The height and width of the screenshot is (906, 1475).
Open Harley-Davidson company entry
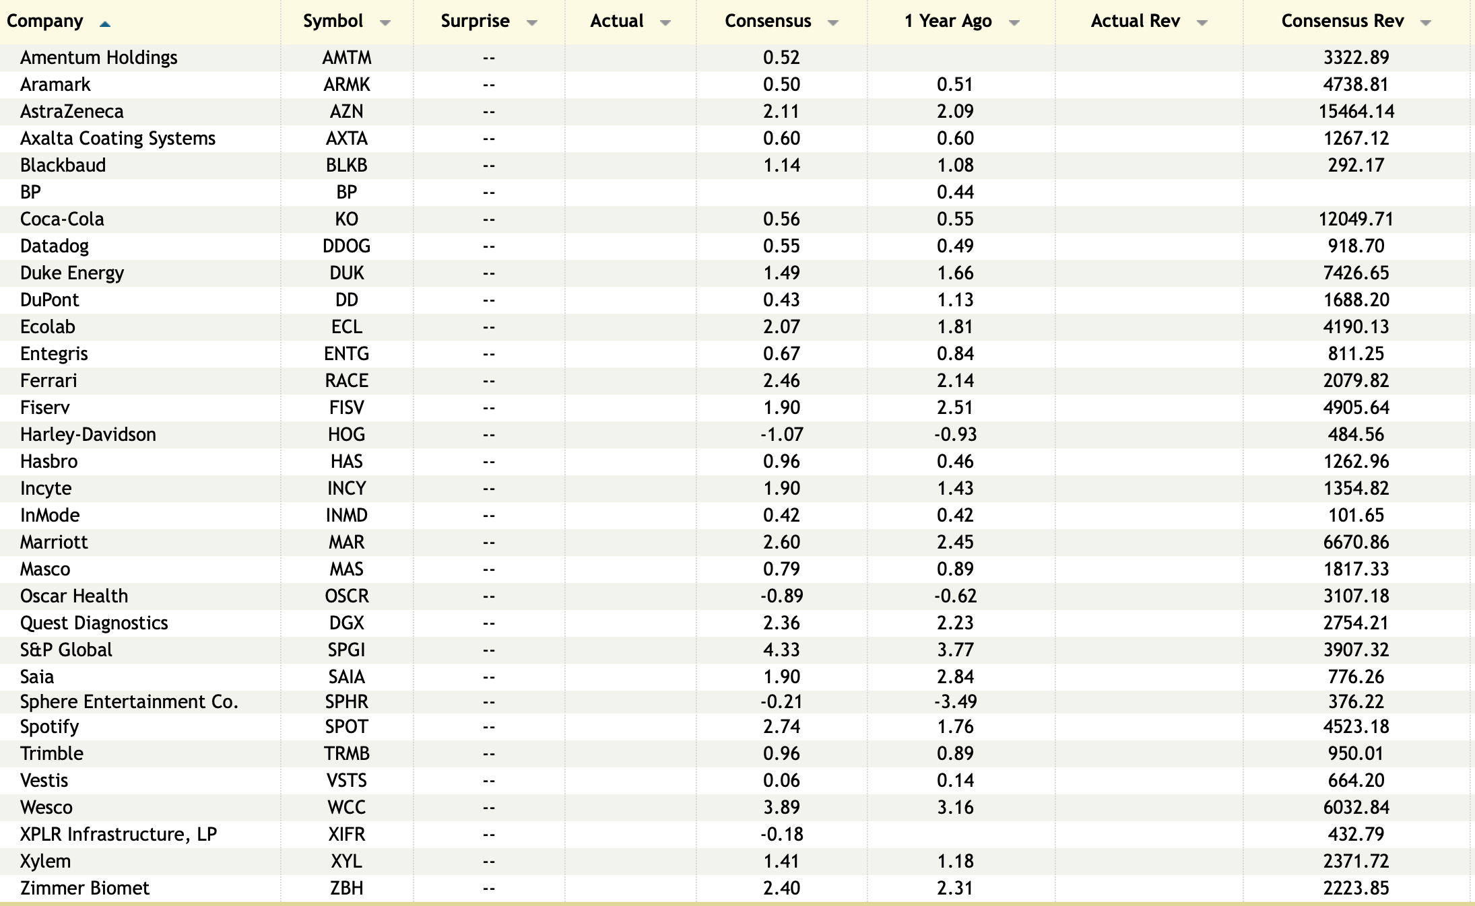pyautogui.click(x=88, y=435)
